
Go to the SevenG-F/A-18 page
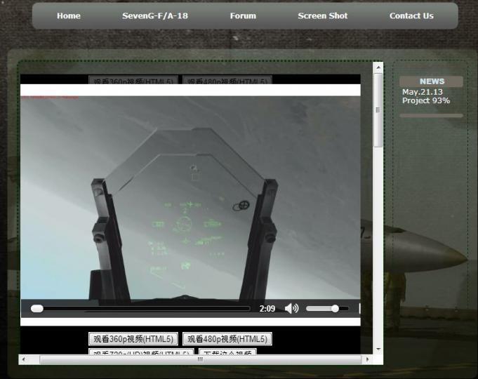(x=155, y=15)
